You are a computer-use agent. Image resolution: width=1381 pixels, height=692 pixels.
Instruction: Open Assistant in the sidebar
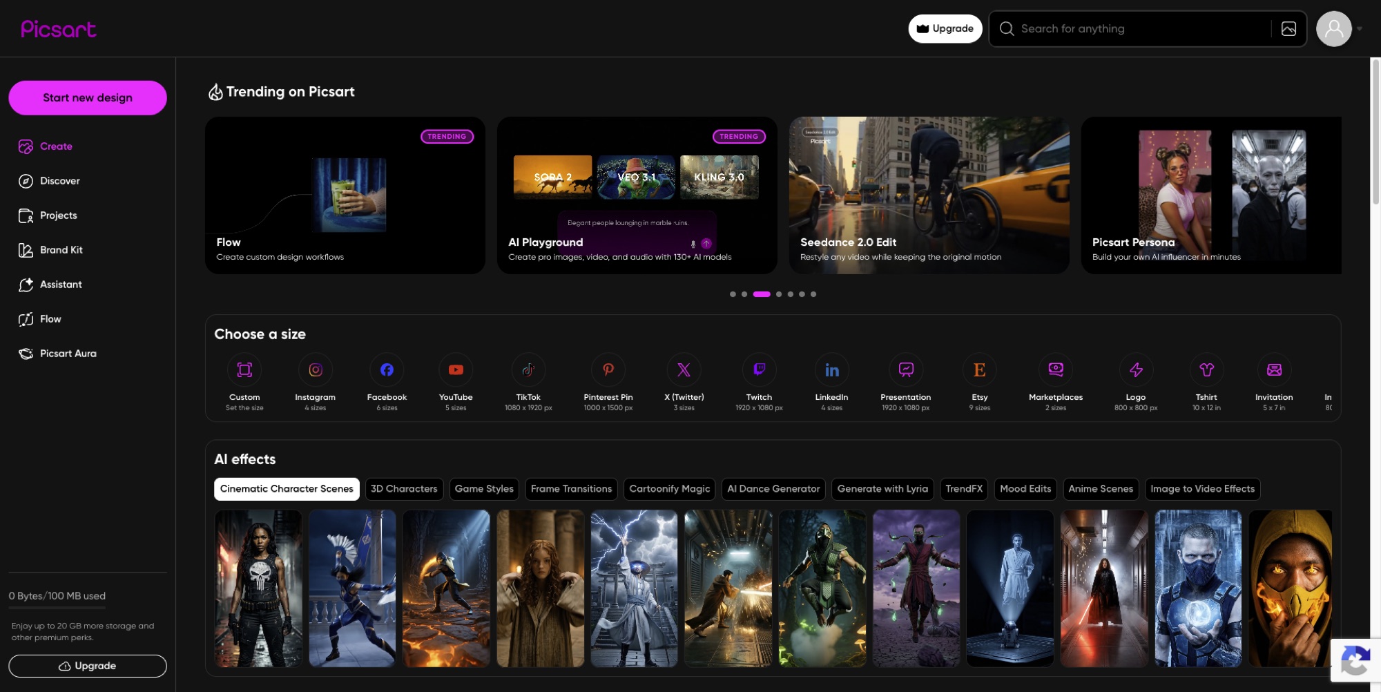pyautogui.click(x=50, y=285)
